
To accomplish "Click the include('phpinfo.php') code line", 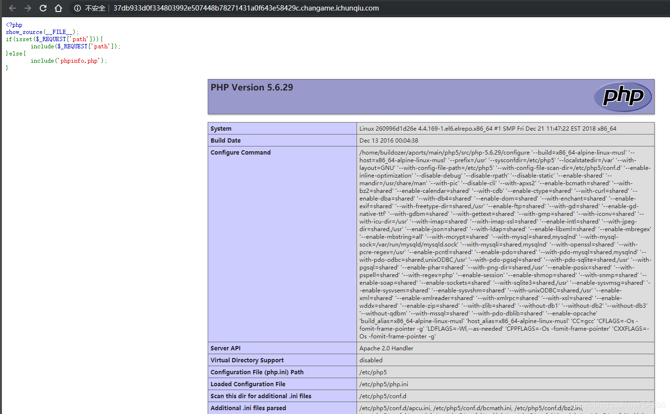I will click(69, 61).
